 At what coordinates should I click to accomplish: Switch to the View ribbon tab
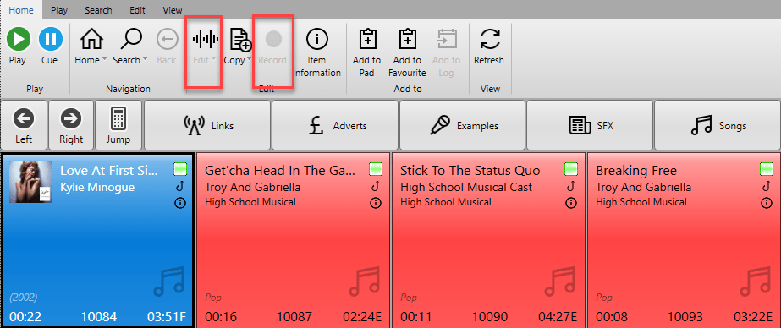coord(173,10)
